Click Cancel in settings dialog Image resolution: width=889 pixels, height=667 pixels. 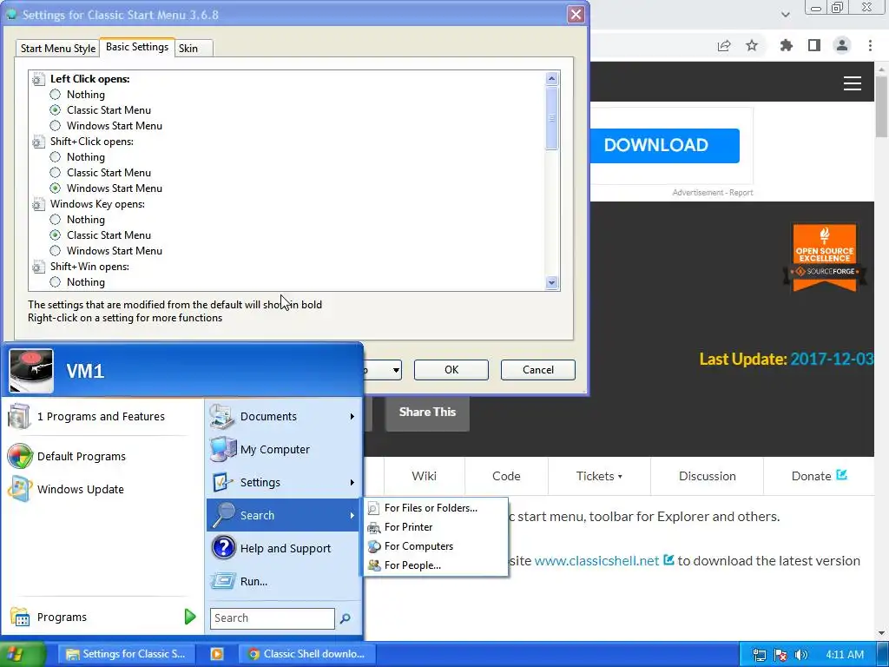tap(538, 370)
